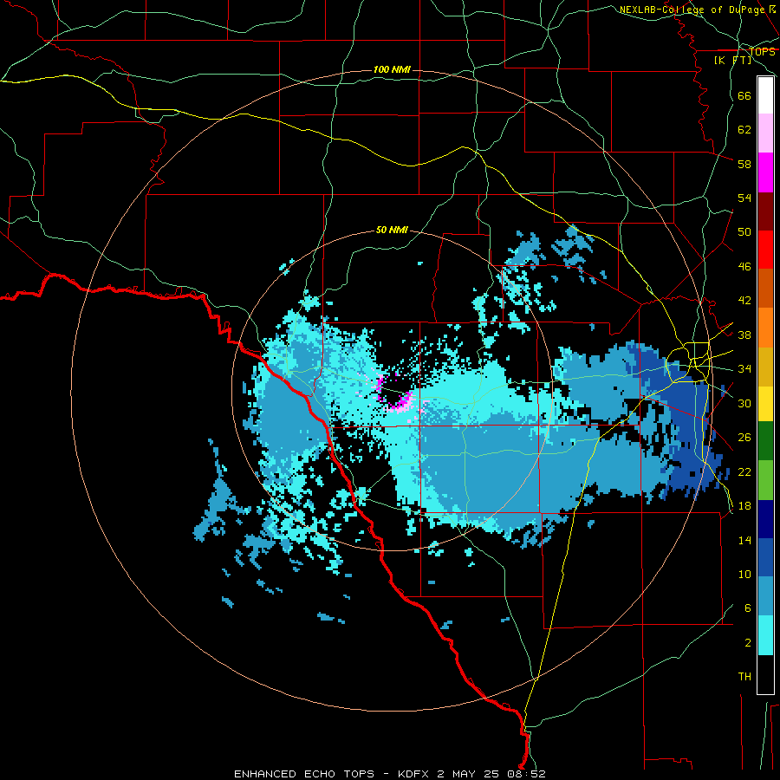Click the legend value '50'

tap(744, 231)
